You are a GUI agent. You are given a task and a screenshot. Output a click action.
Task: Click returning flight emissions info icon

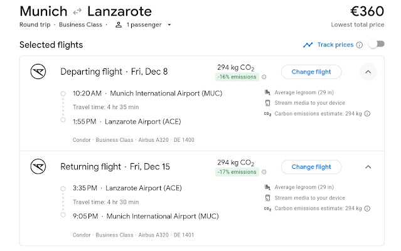[264, 173]
